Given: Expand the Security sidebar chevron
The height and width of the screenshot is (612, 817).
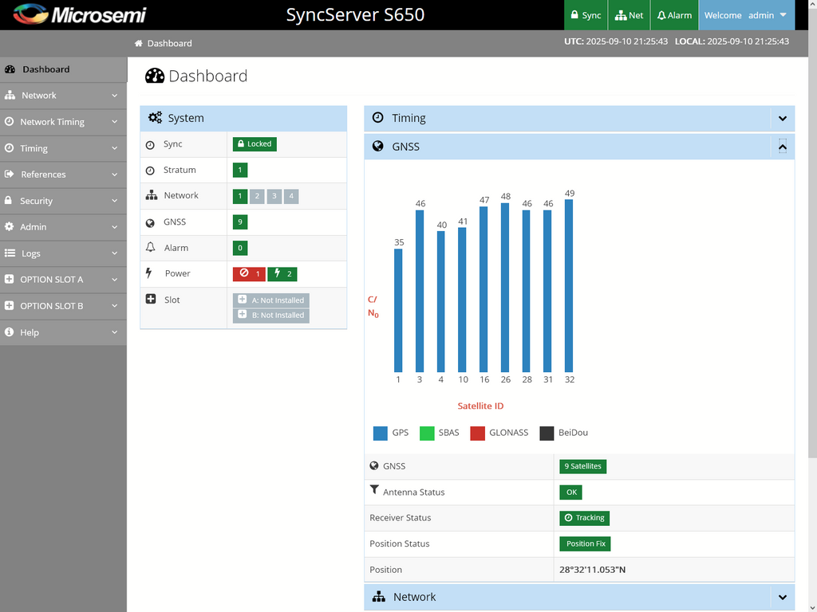Looking at the screenshot, I should click(115, 201).
